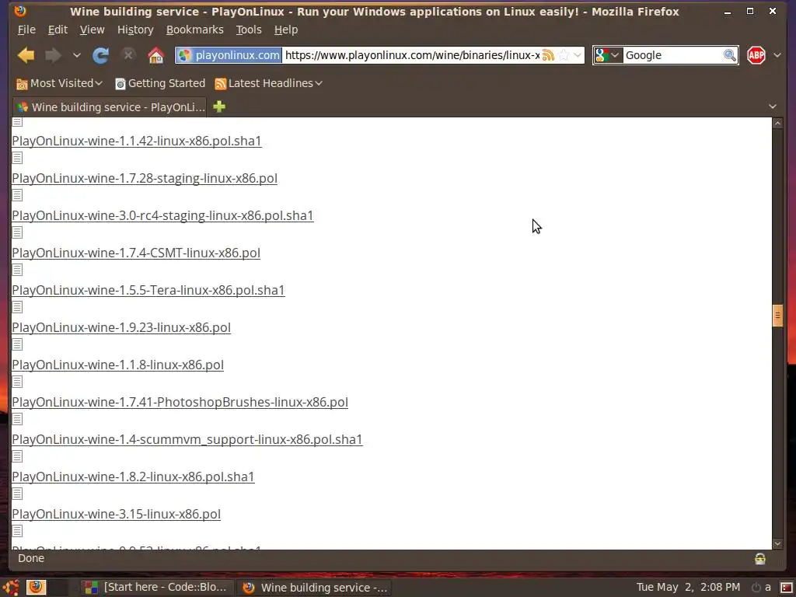Select the Wine building service tab
The image size is (796, 597).
click(110, 107)
